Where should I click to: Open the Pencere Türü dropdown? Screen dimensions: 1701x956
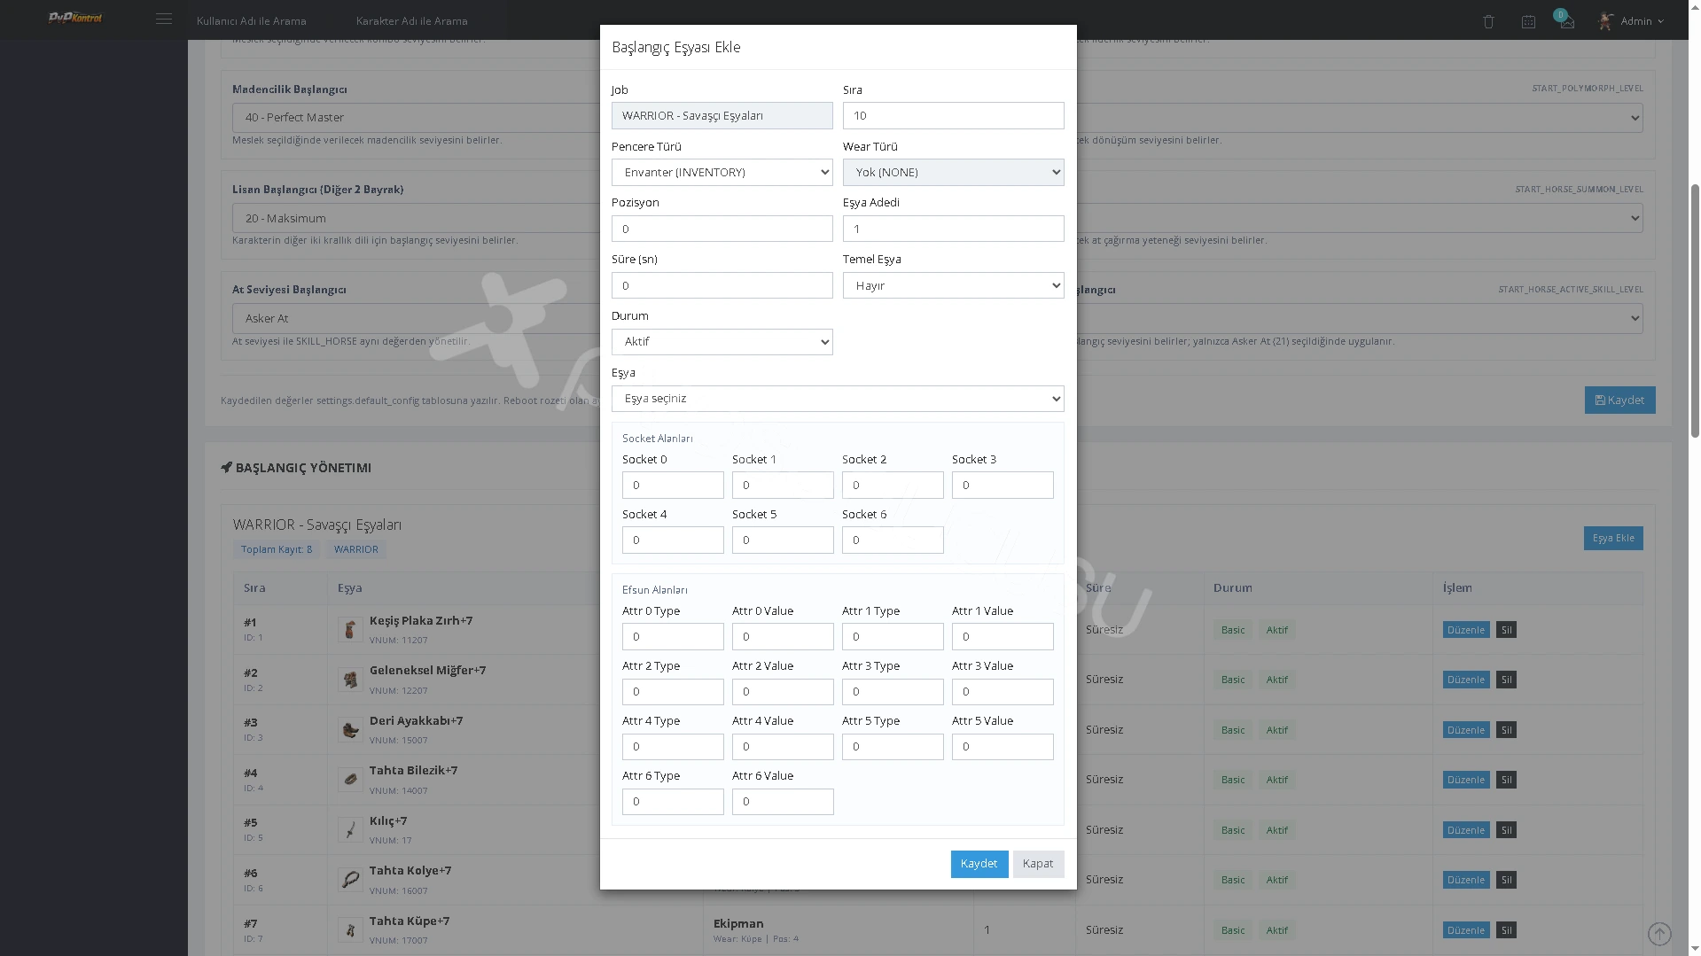(x=722, y=172)
